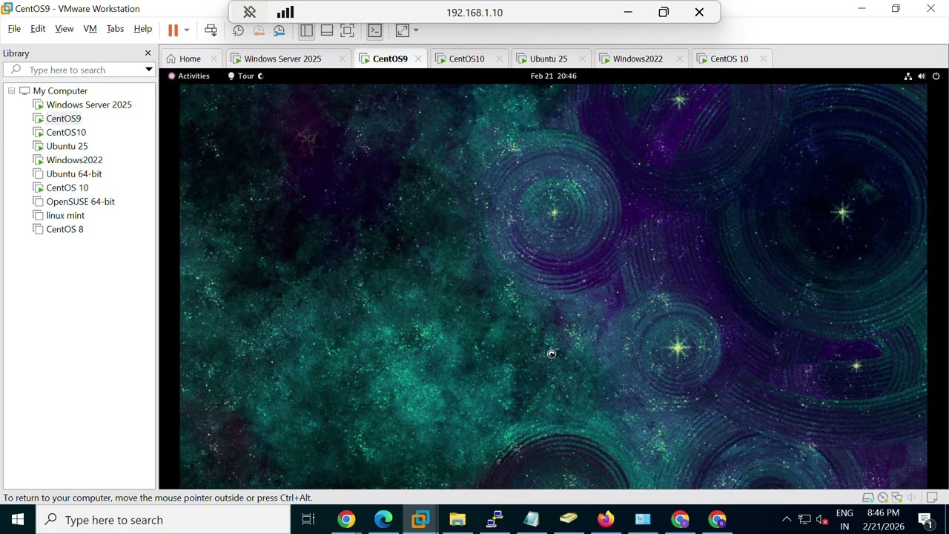Select CentOS 8 in the library
Screen dimensions: 949x534
tap(65, 229)
